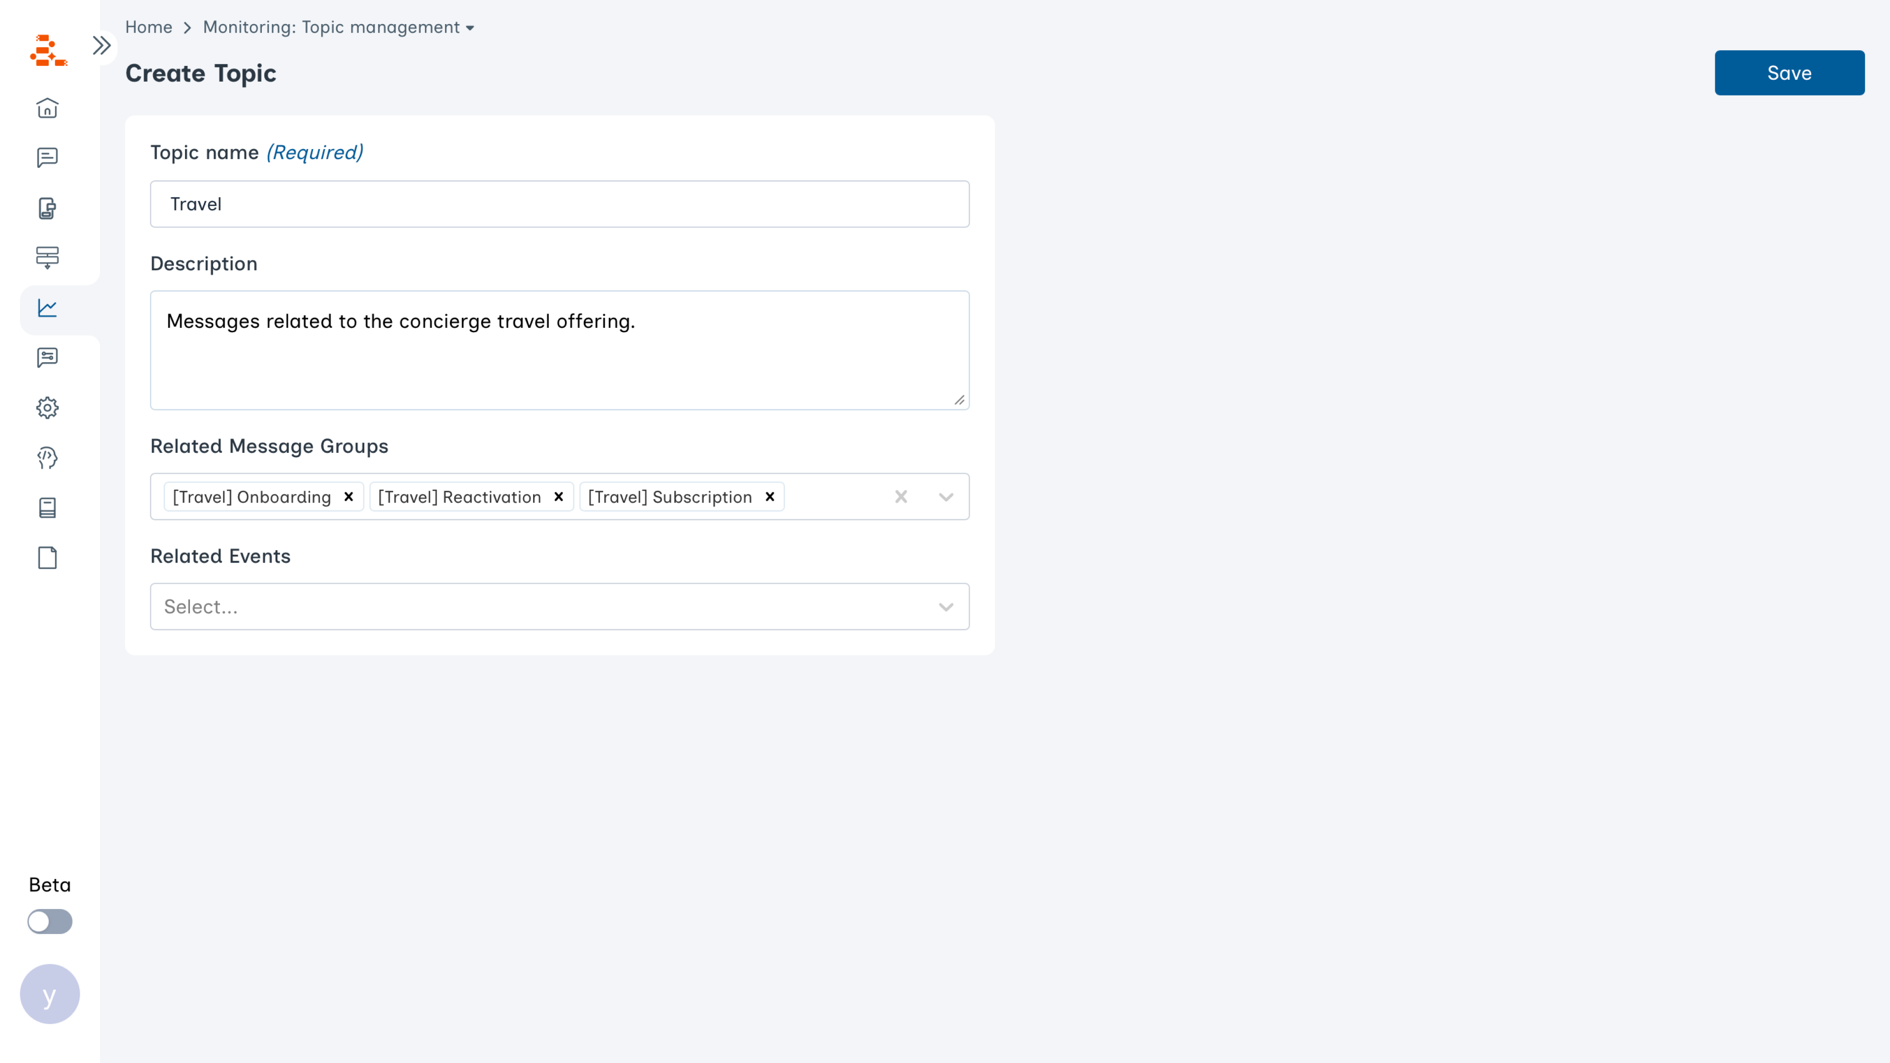
Task: Go to Home breadcrumb link
Action: 148,27
